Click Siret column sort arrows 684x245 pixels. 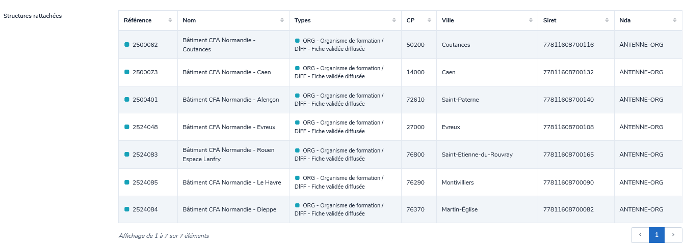click(607, 20)
